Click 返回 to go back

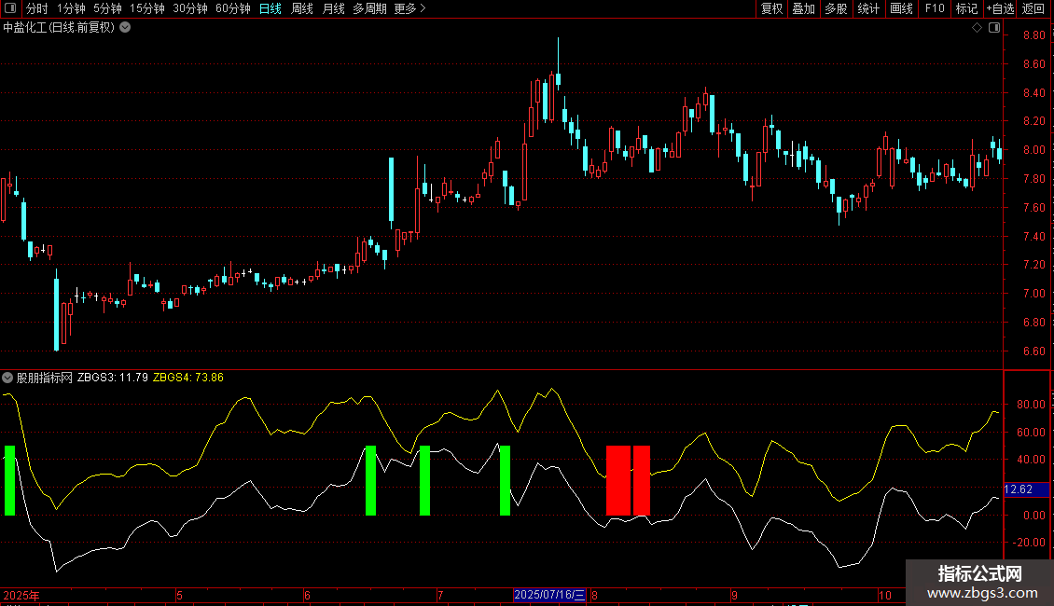click(x=1033, y=8)
